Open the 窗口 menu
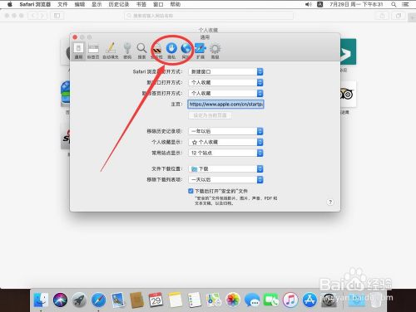 tap(158, 4)
